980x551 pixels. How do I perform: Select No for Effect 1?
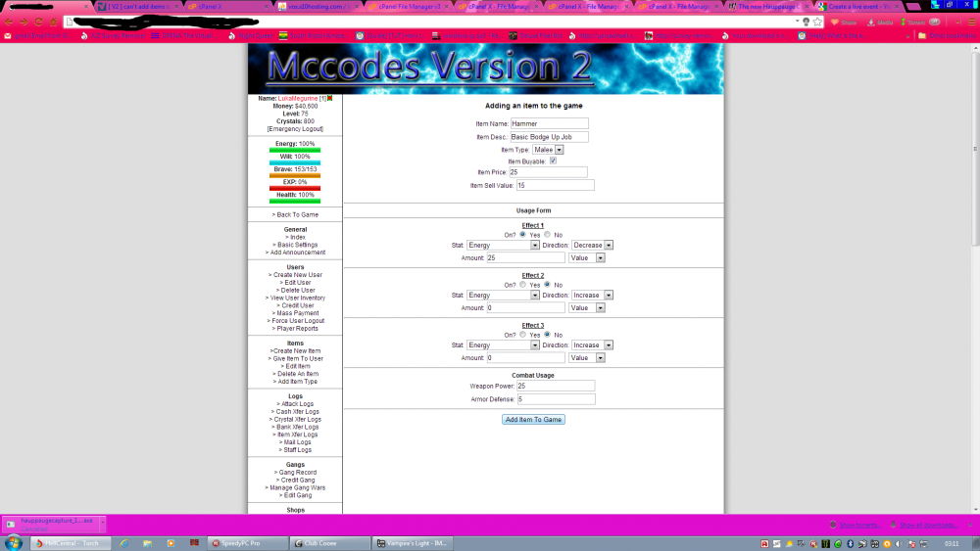point(547,234)
